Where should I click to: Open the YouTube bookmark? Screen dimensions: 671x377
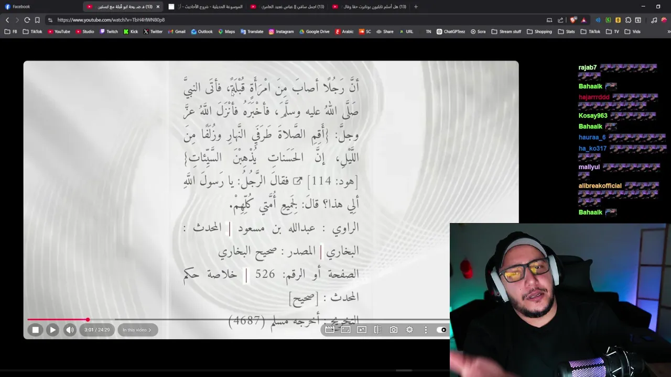pyautogui.click(x=59, y=31)
